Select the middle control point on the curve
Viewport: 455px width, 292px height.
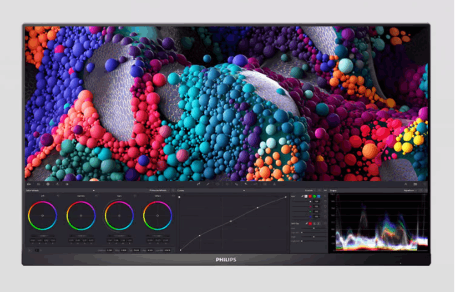(x=231, y=221)
